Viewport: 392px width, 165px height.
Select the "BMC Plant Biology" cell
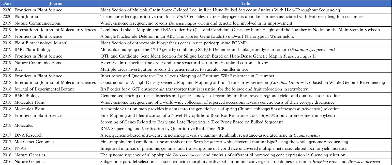coord(33,50)
